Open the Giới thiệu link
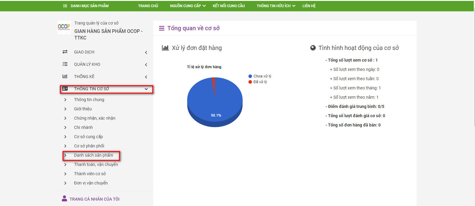 click(83, 109)
